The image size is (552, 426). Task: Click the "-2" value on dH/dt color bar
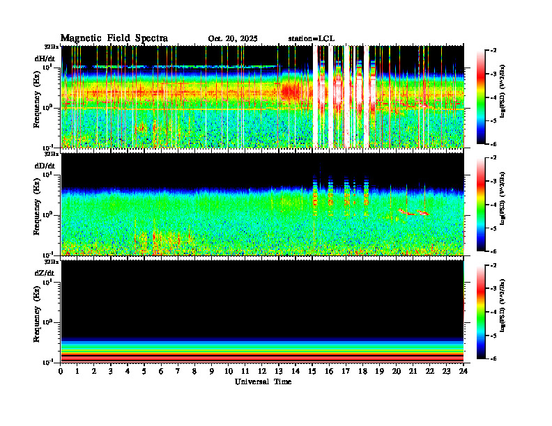[x=493, y=51]
